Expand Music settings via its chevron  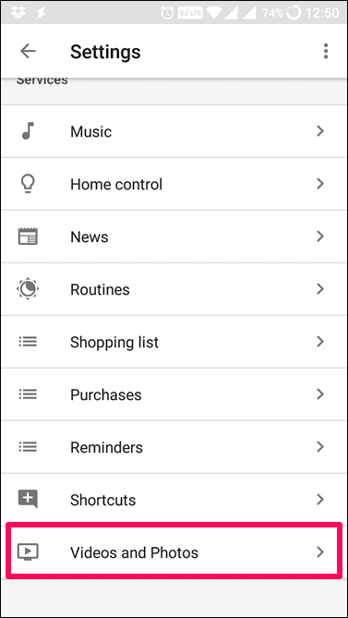coord(320,131)
